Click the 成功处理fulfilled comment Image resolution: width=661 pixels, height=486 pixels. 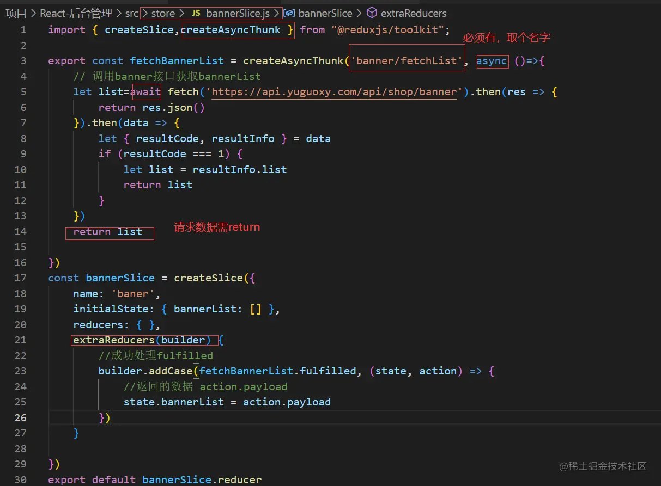(x=156, y=355)
